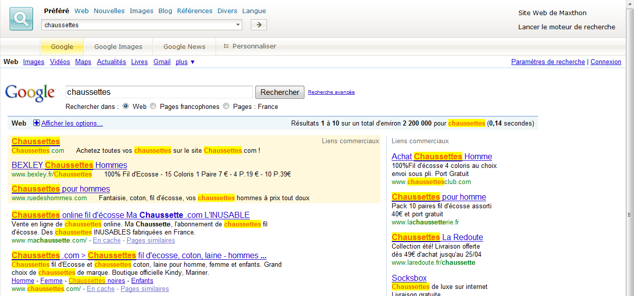Viewport: 634px width, 296px height.
Task: Click Pages similaires under chaussettes.com
Action: (145, 289)
